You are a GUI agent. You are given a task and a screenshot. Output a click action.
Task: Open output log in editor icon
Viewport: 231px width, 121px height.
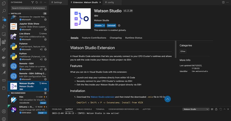220,109
